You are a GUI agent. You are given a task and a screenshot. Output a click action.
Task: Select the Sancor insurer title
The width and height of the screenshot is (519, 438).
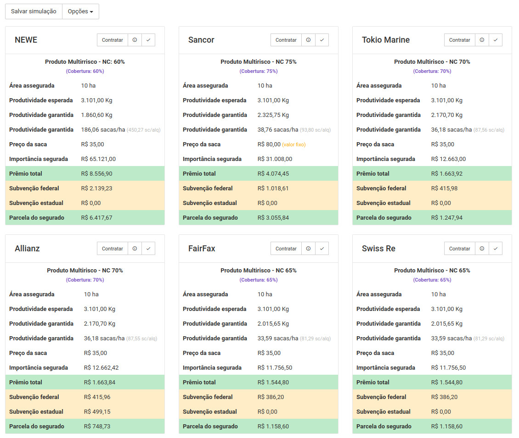coord(201,40)
